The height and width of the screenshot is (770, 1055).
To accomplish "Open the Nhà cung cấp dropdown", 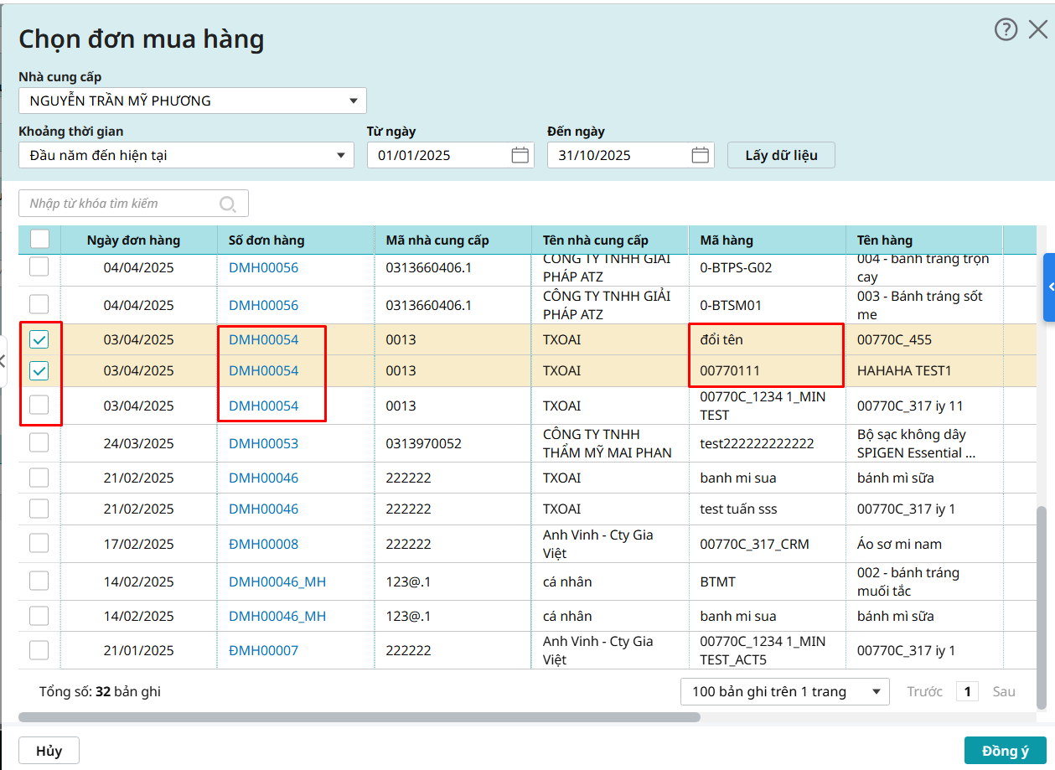I will pyautogui.click(x=193, y=101).
